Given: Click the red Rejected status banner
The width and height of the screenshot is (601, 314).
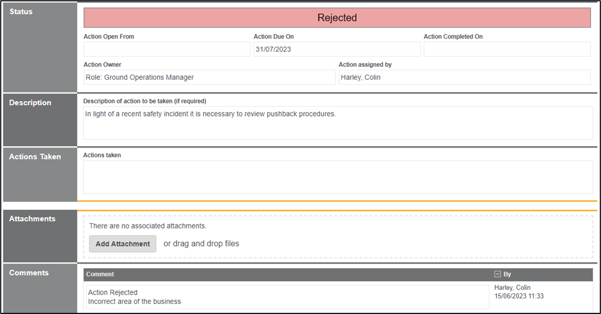Looking at the screenshot, I should point(337,18).
